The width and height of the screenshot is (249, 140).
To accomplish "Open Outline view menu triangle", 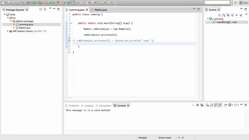I will click(246, 14).
